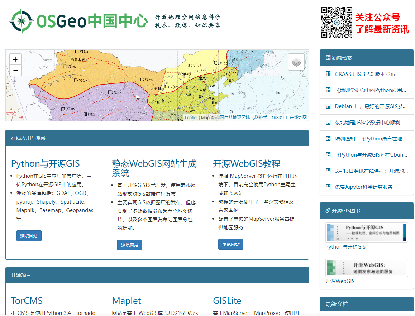Click the WeChat QR code image
Viewport: 415px width, 316px height.
(x=337, y=22)
